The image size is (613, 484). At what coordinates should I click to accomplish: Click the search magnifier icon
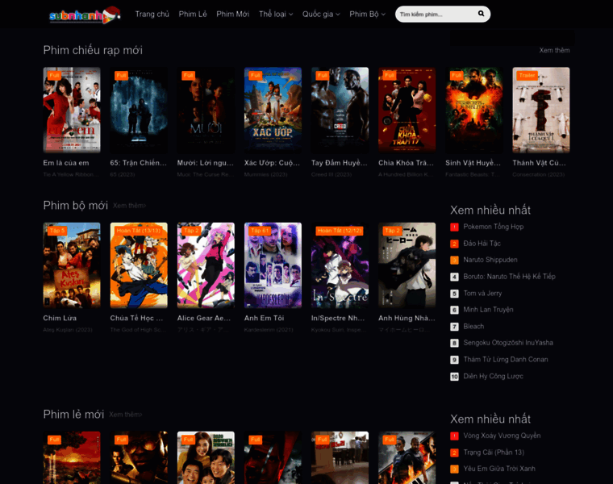point(482,14)
